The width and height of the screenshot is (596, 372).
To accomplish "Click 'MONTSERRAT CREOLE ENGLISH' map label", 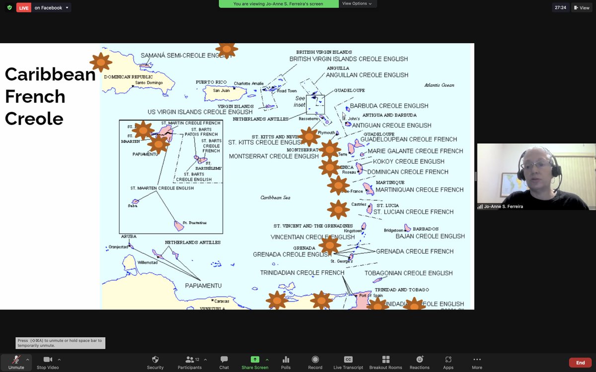I will [274, 156].
